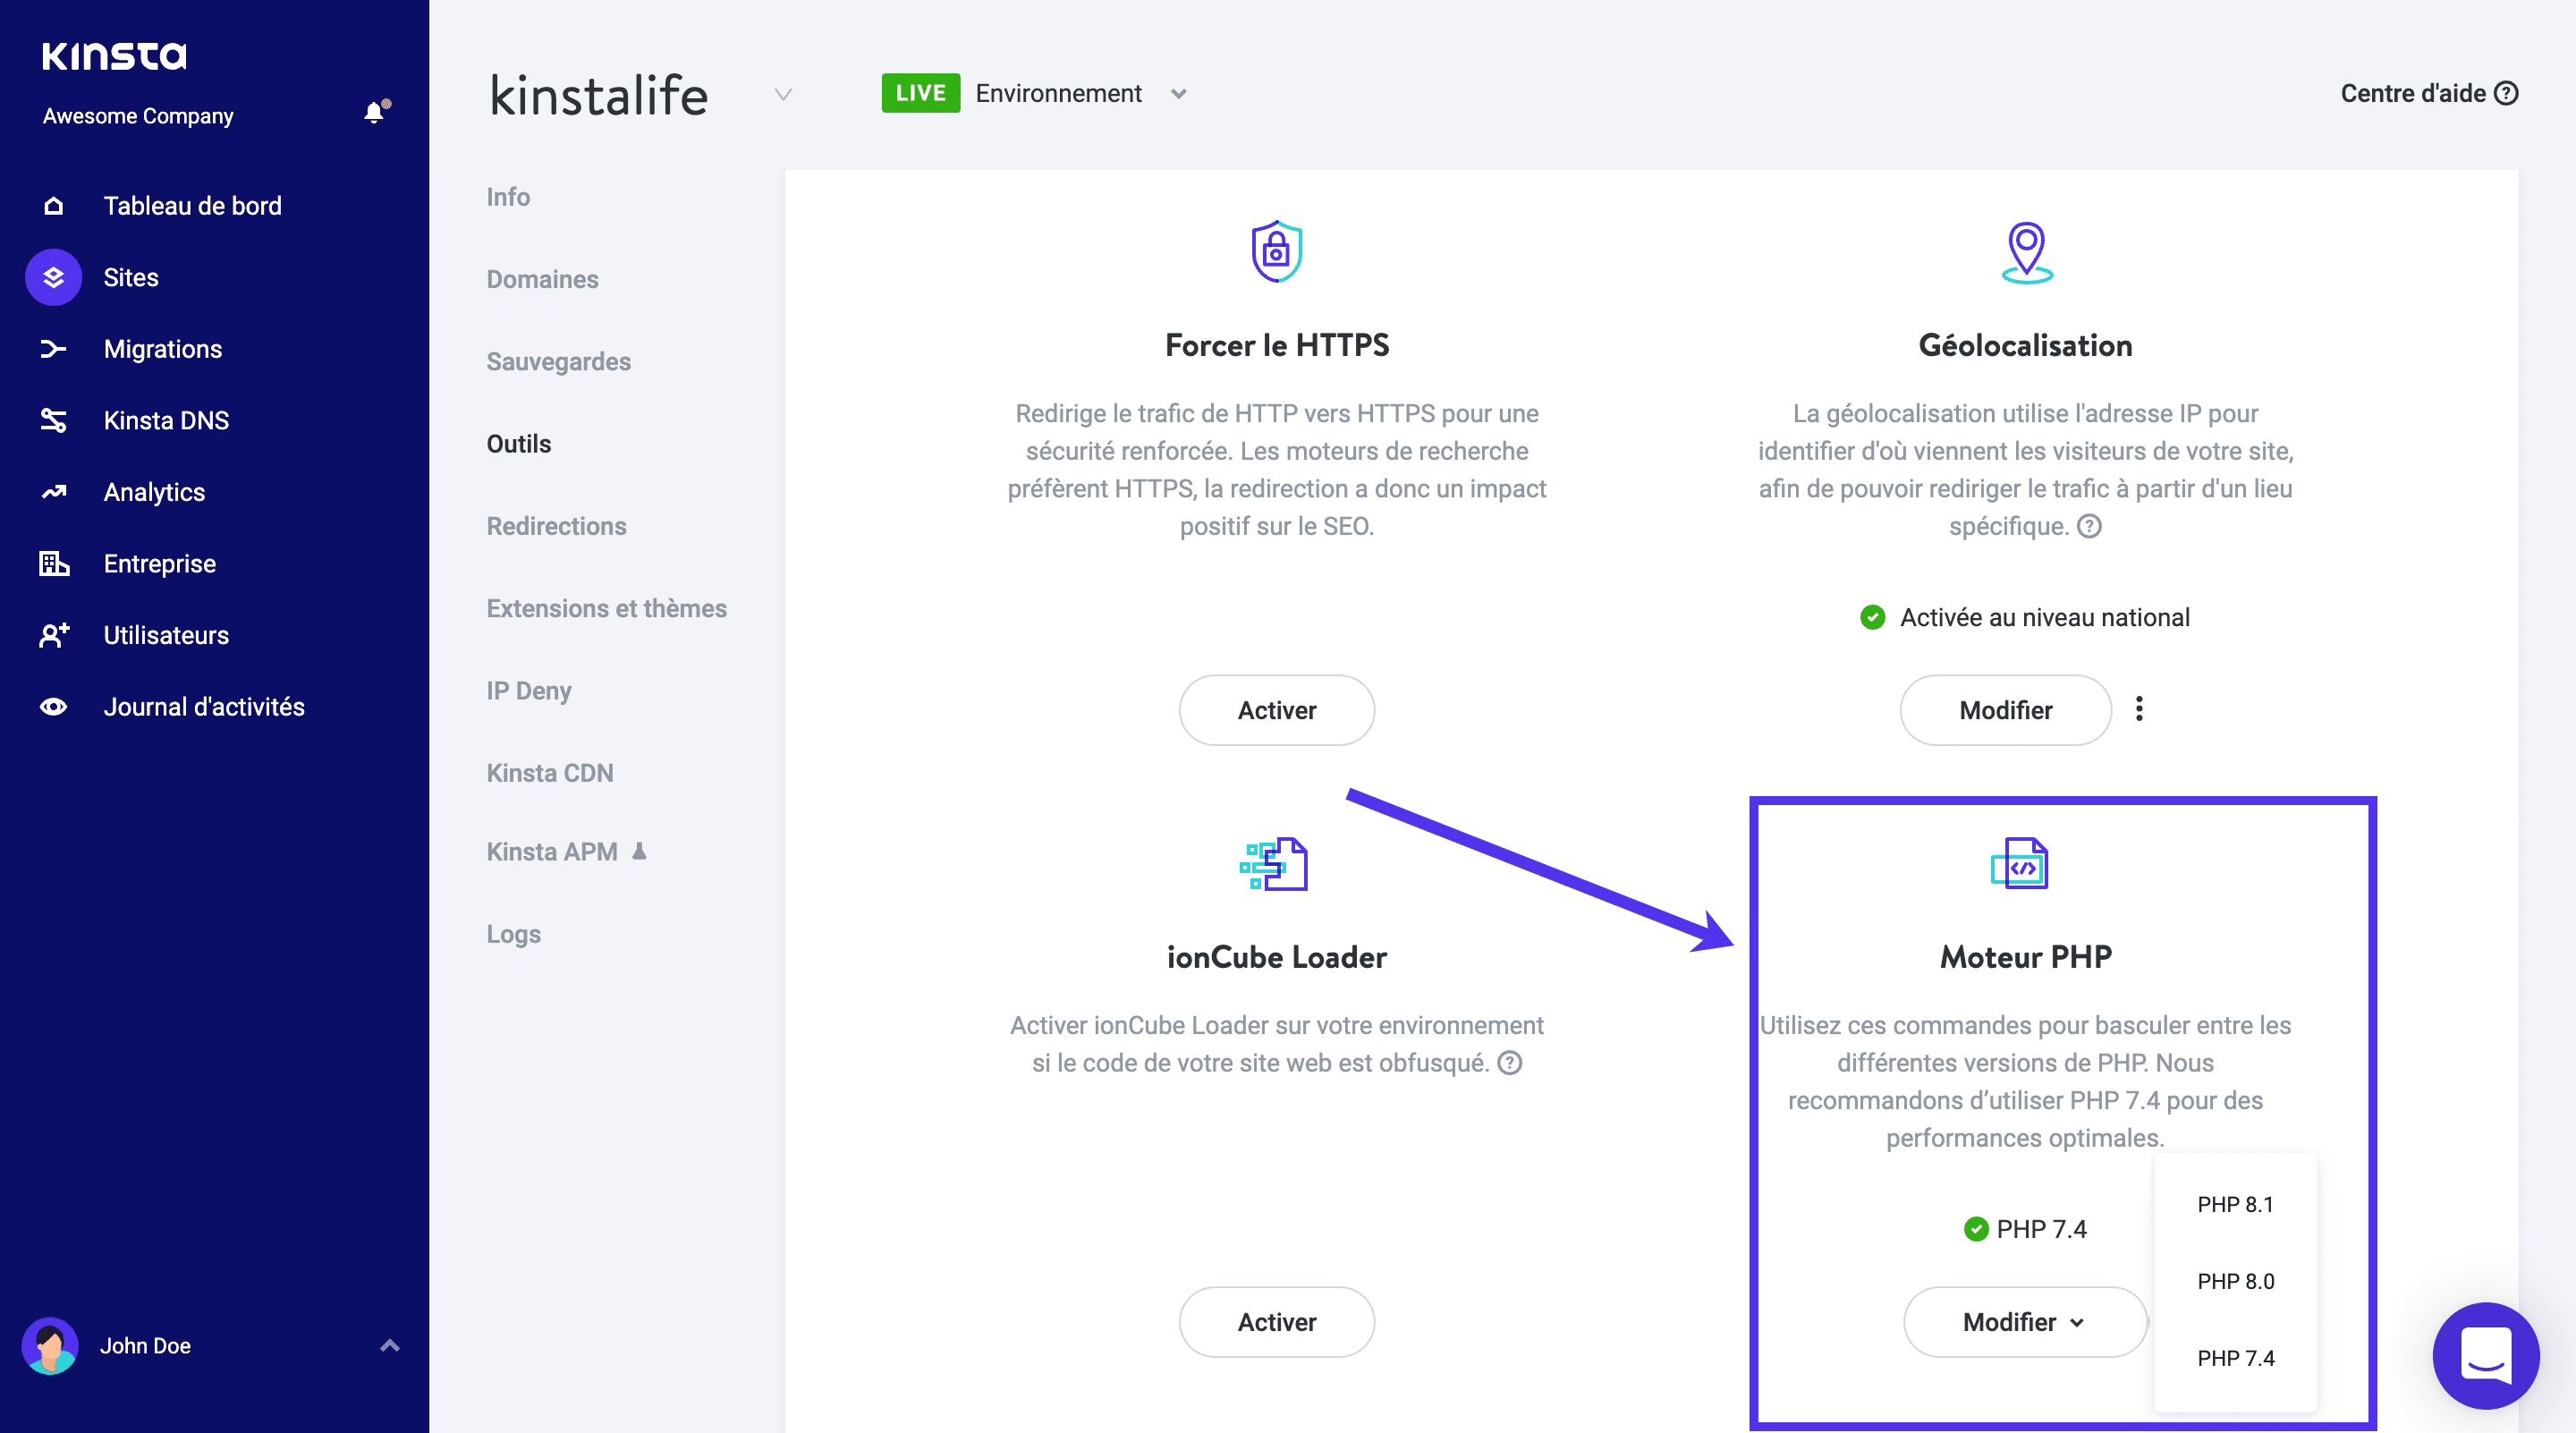Open the Analytics icon in sidebar

point(53,491)
